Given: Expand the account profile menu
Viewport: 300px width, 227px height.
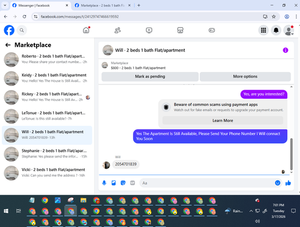Looking at the screenshot, I should coord(289,31).
